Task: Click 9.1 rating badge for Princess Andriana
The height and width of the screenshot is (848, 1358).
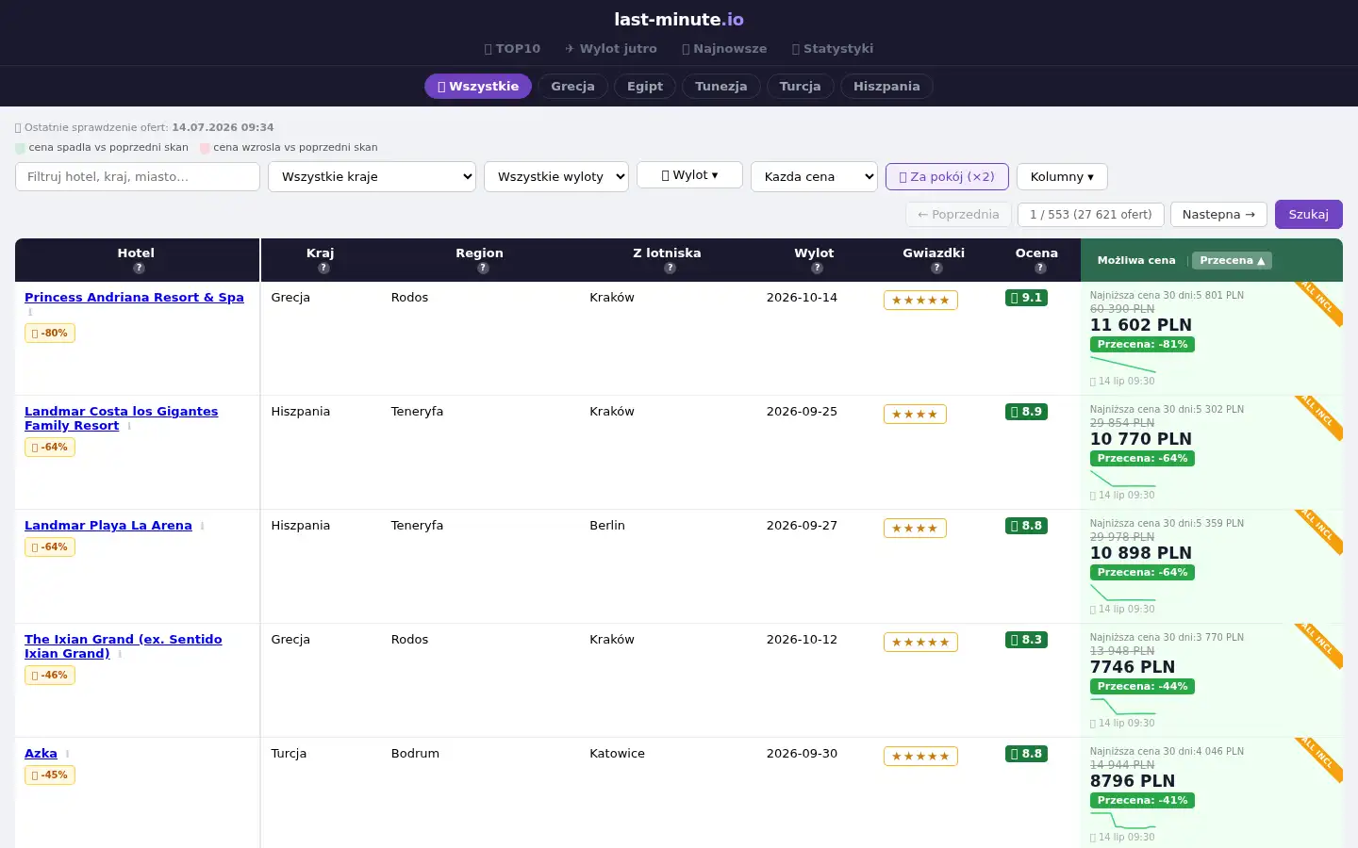Action: tap(1026, 298)
